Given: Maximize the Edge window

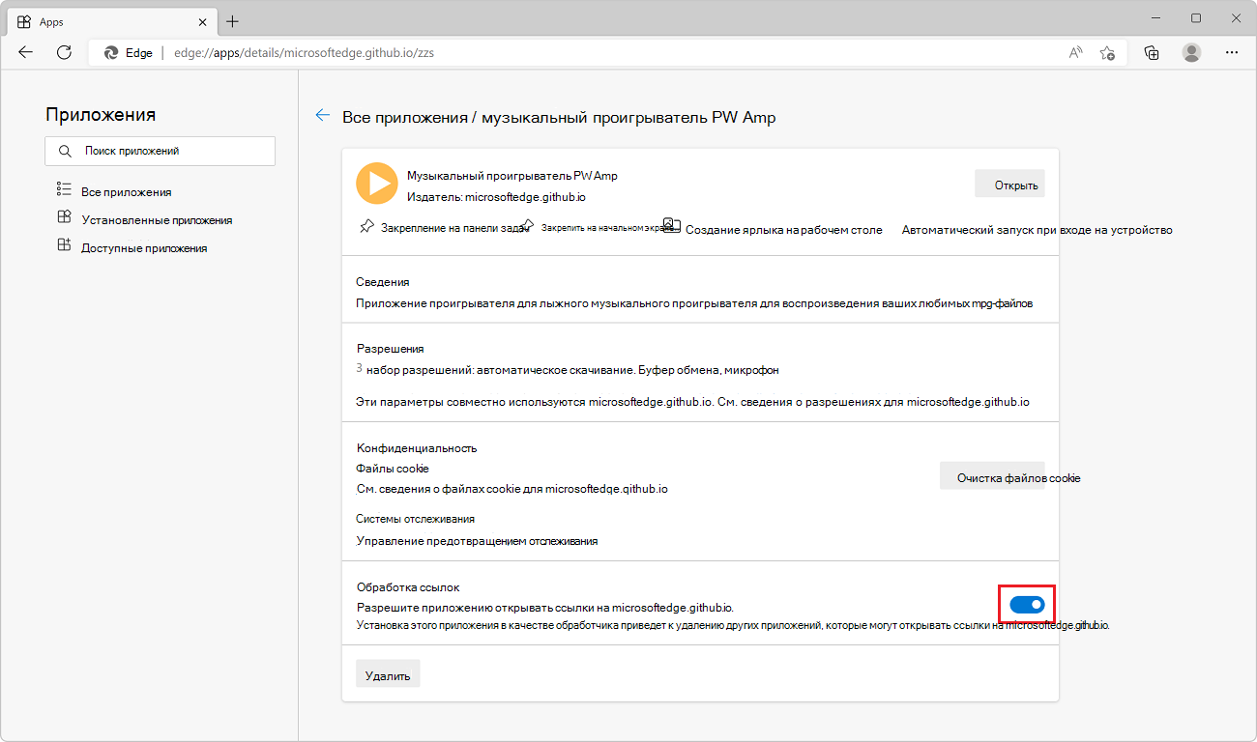Looking at the screenshot, I should [x=1196, y=18].
